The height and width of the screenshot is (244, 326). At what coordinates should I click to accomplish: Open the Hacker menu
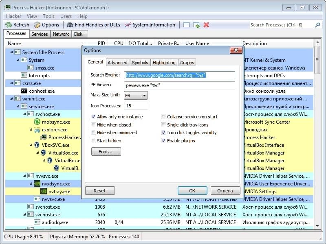tap(13, 16)
